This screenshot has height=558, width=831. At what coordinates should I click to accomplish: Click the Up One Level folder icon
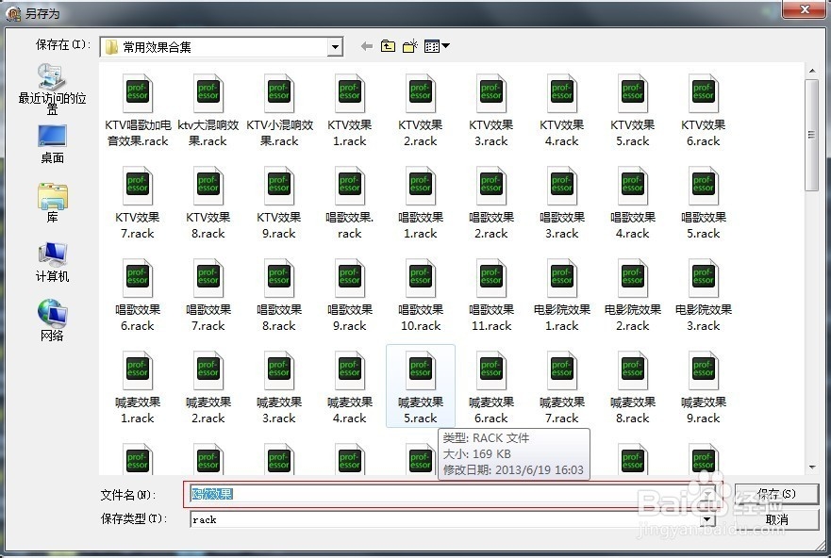[388, 45]
